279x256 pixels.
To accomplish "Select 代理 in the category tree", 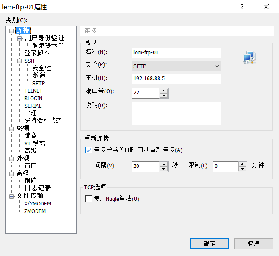I will pos(31,113).
